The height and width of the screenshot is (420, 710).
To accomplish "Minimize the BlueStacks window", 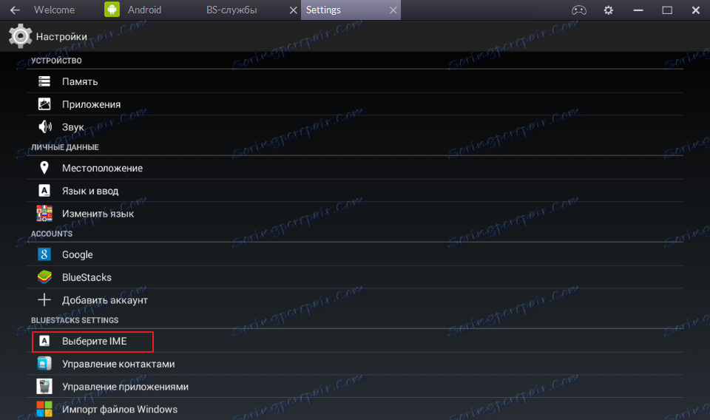I will 638,10.
